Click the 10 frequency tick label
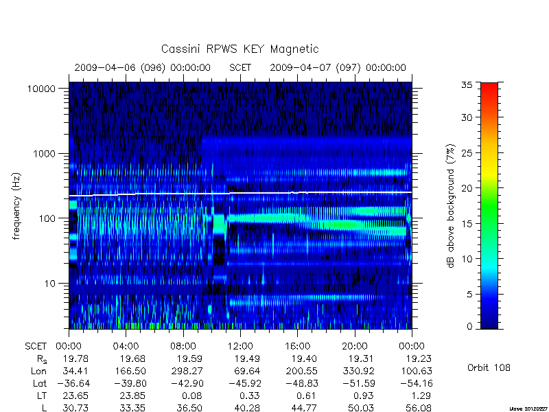 pos(50,284)
